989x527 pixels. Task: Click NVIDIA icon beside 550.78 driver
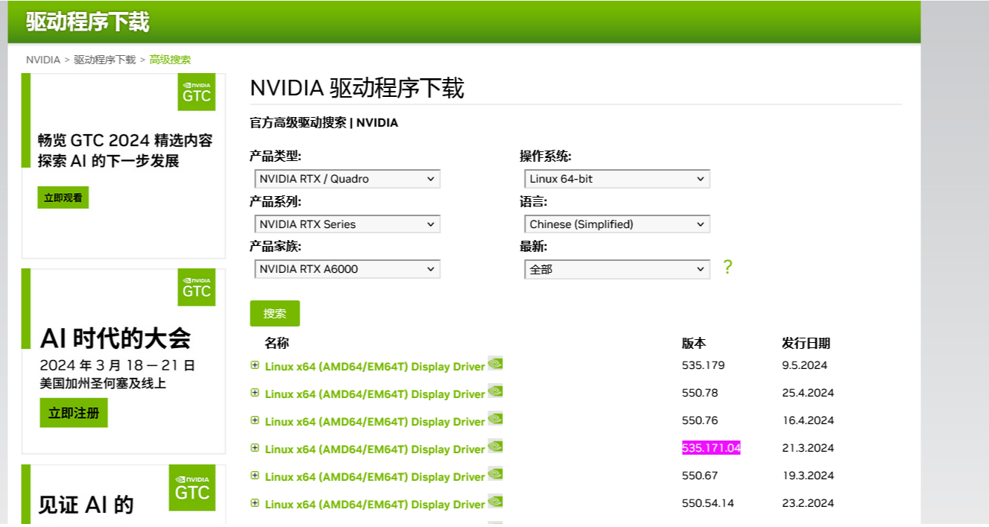click(x=495, y=391)
